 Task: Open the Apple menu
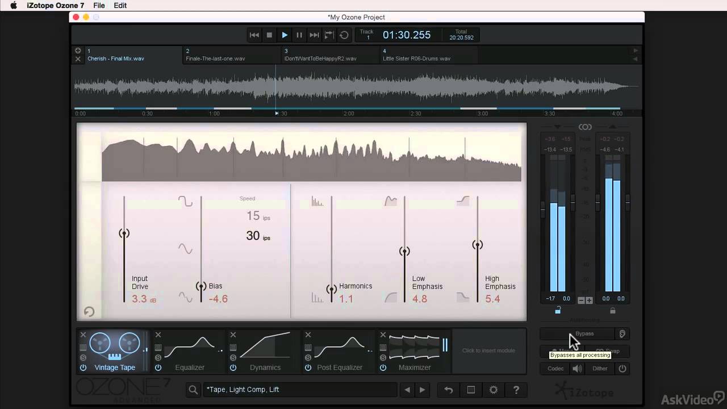point(14,5)
